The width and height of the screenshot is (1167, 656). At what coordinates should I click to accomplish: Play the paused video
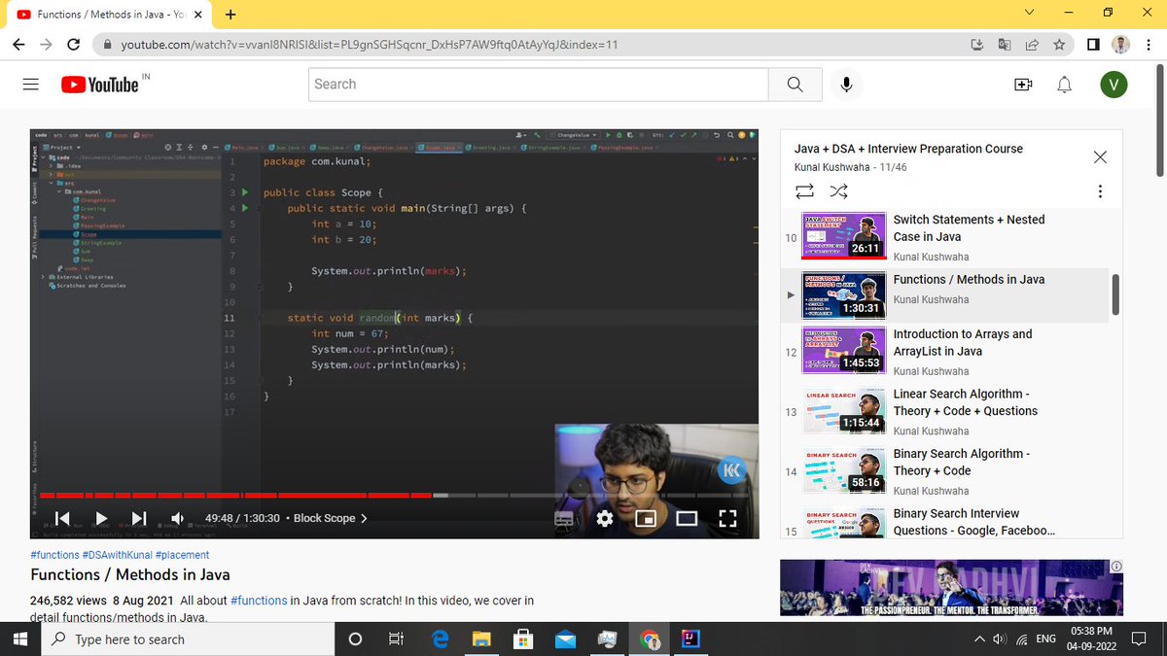(101, 518)
